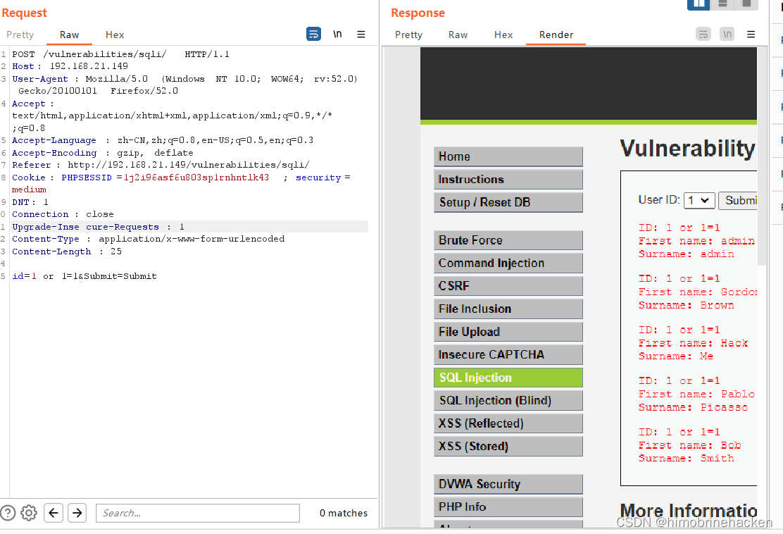
Task: Select the highlighted SQL Injection item
Action: (508, 378)
